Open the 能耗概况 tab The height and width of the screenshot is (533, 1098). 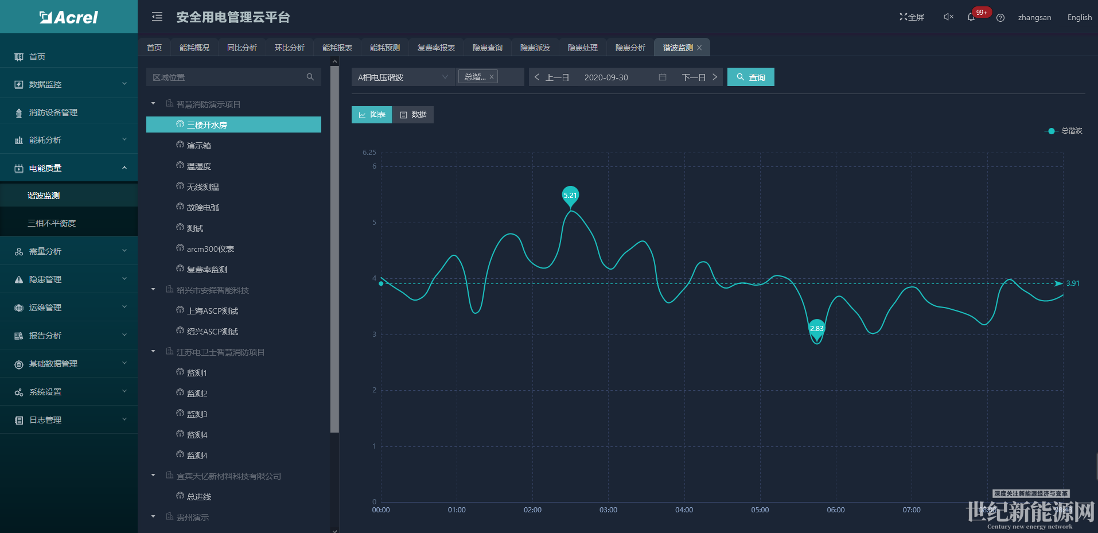(x=194, y=48)
